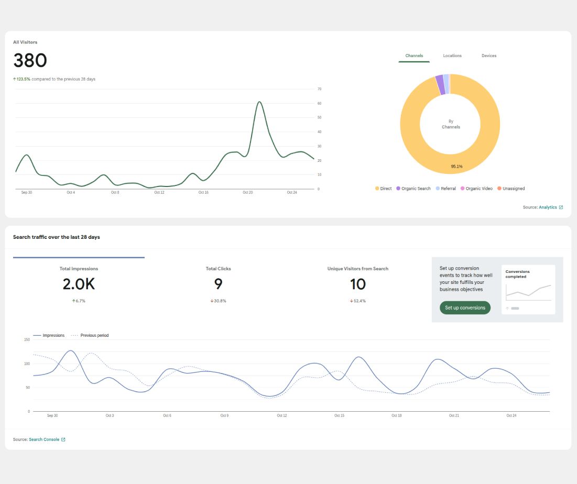This screenshot has height=484, width=577.
Task: Toggle the Direct legend dot
Action: click(377, 189)
